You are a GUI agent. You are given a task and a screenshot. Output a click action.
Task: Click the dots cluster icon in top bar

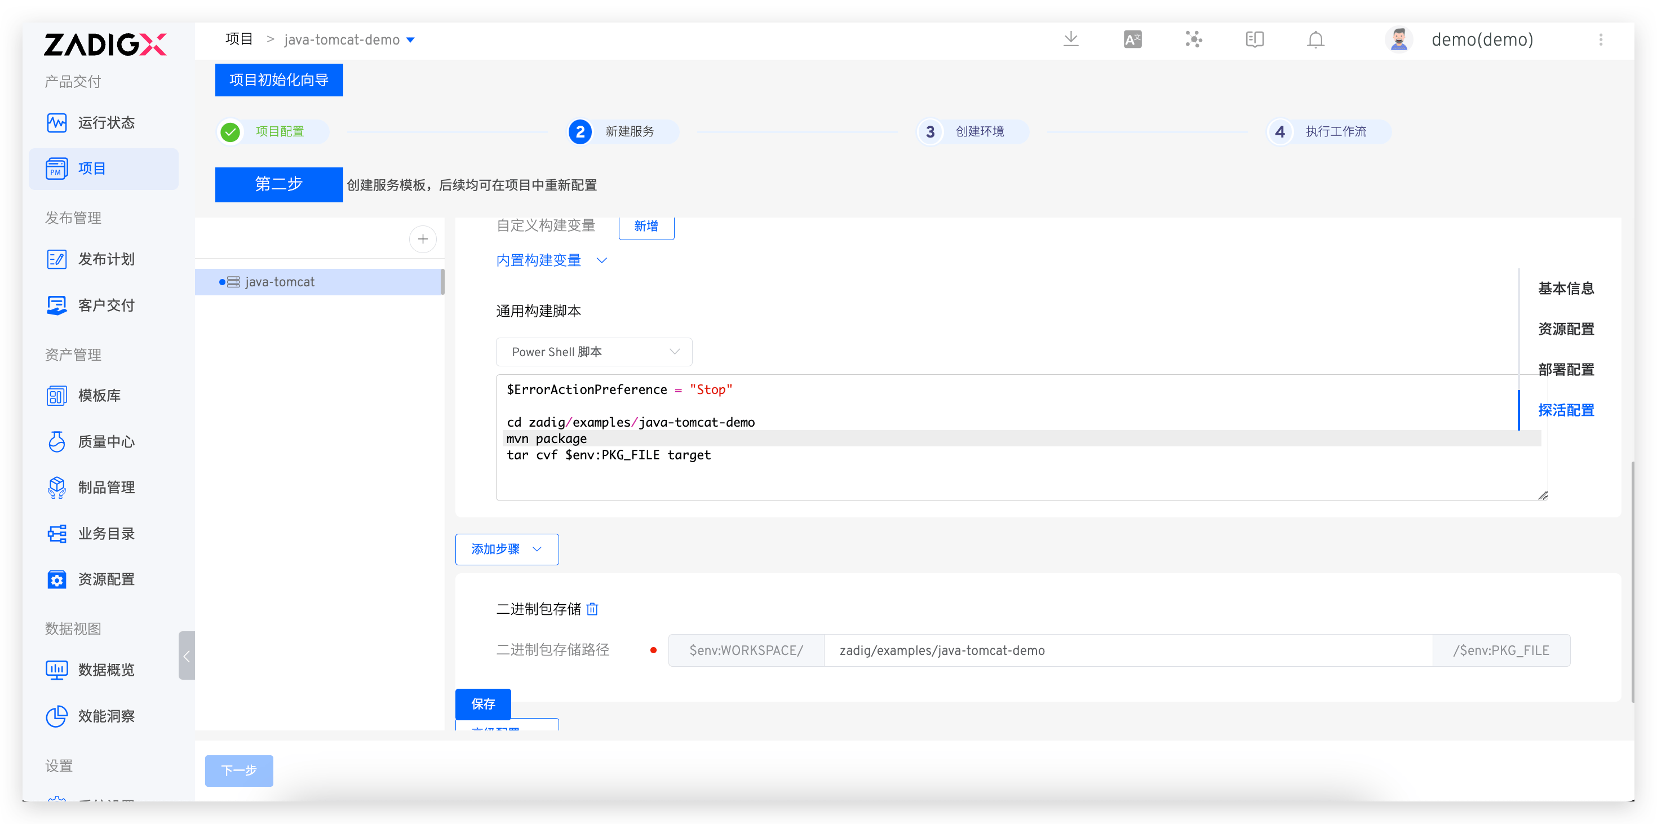pyautogui.click(x=1194, y=39)
